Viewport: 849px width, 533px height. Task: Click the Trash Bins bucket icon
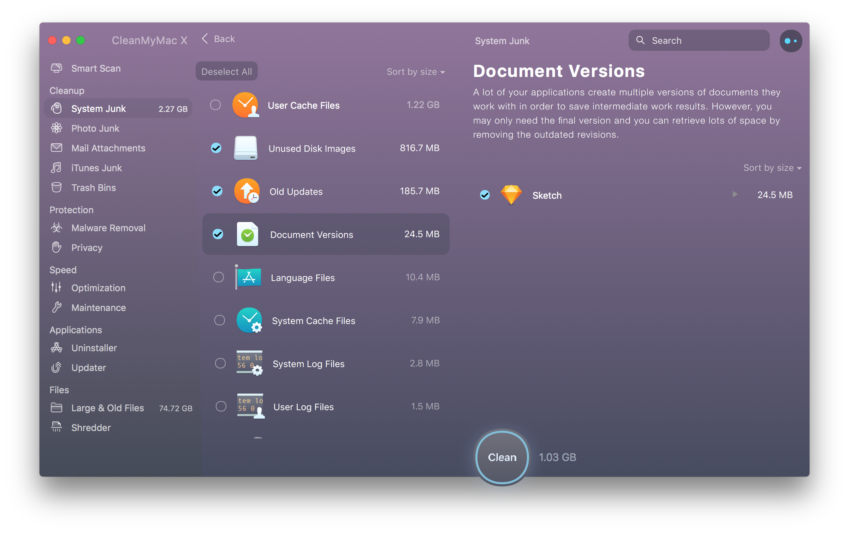point(57,187)
